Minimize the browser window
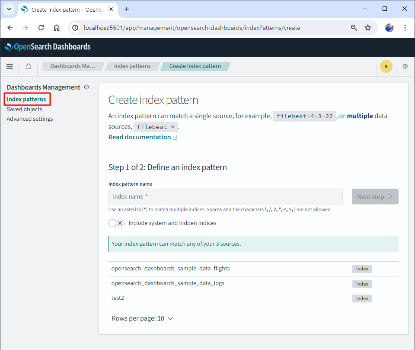415x350 pixels. point(365,9)
